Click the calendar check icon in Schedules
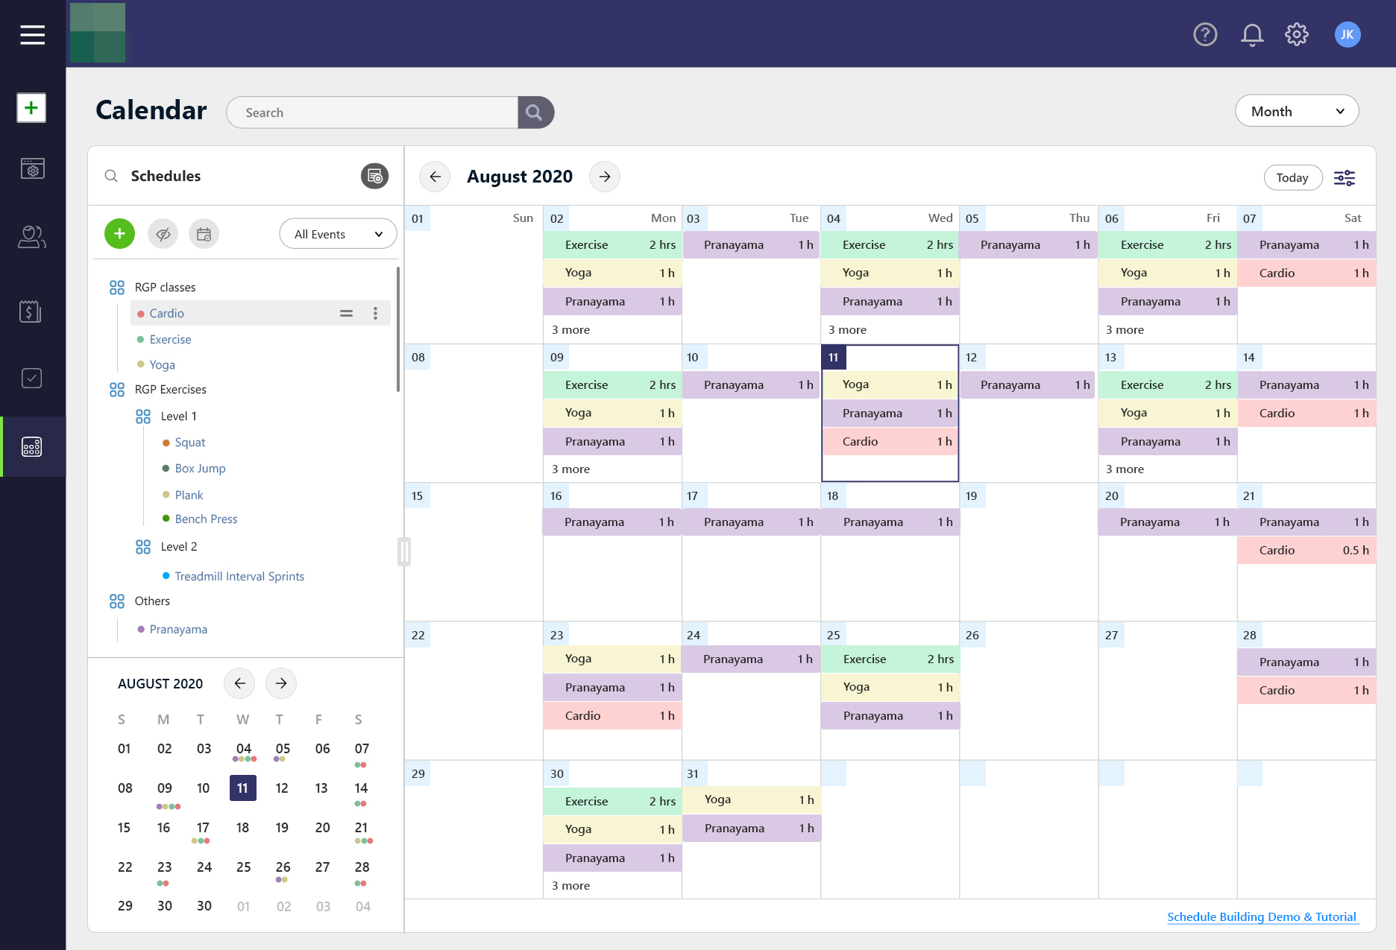This screenshot has width=1396, height=950. [x=204, y=234]
